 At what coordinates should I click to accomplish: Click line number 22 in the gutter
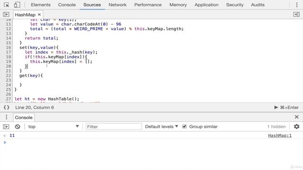tap(9, 76)
